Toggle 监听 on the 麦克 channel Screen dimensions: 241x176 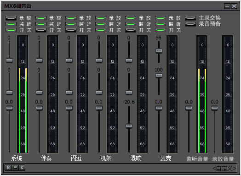coord(161,24)
